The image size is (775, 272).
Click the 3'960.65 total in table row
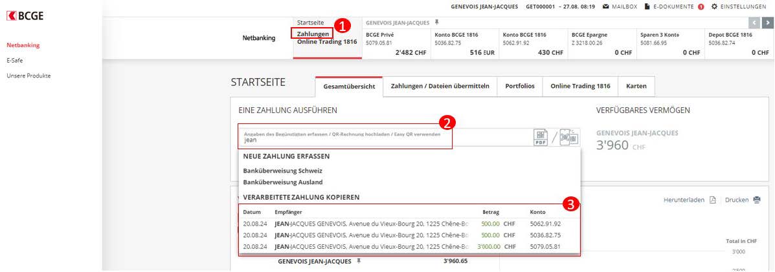point(456,260)
